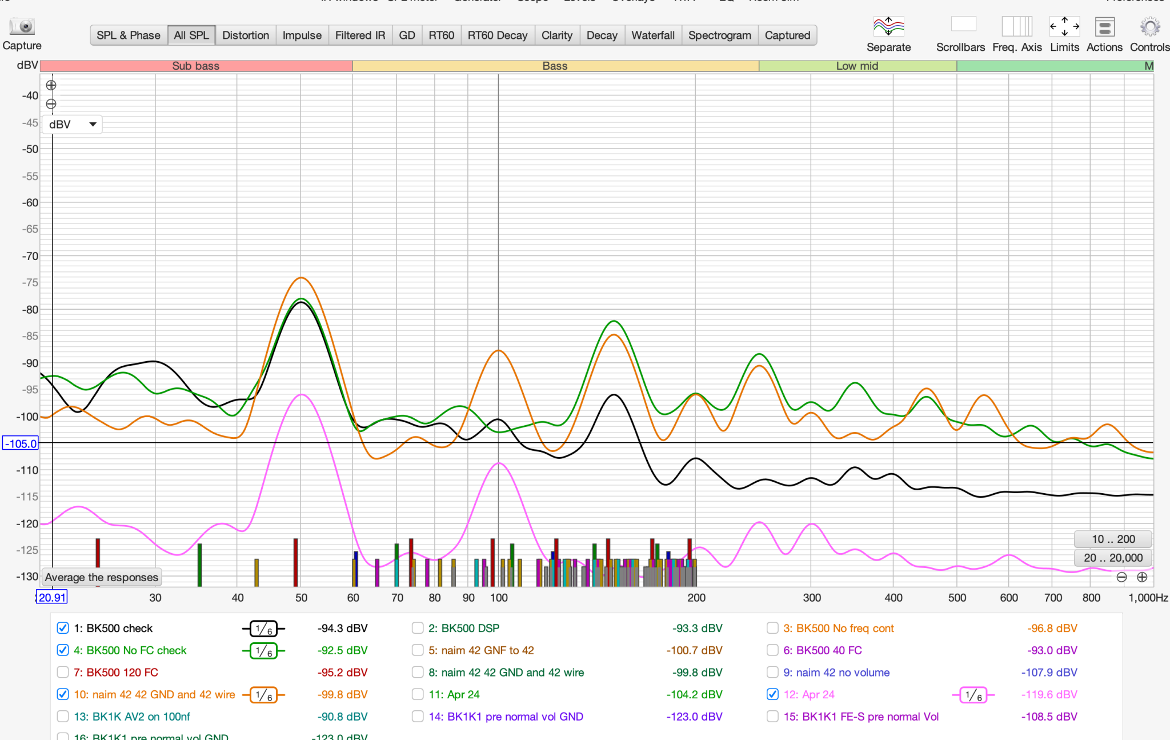Open the GD tab

coord(407,35)
